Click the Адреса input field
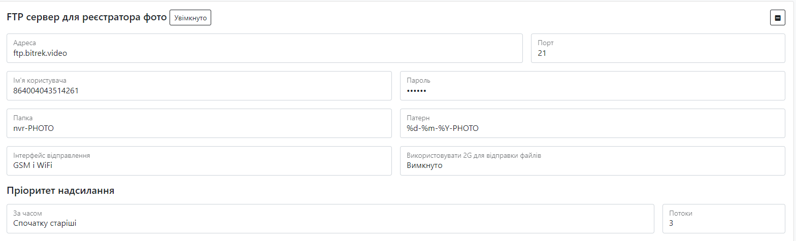 coord(264,48)
